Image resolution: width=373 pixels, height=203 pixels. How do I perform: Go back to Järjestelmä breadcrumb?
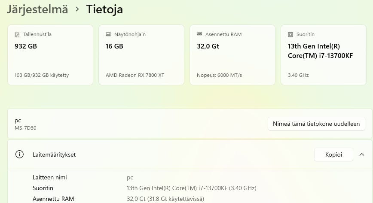pos(37,9)
